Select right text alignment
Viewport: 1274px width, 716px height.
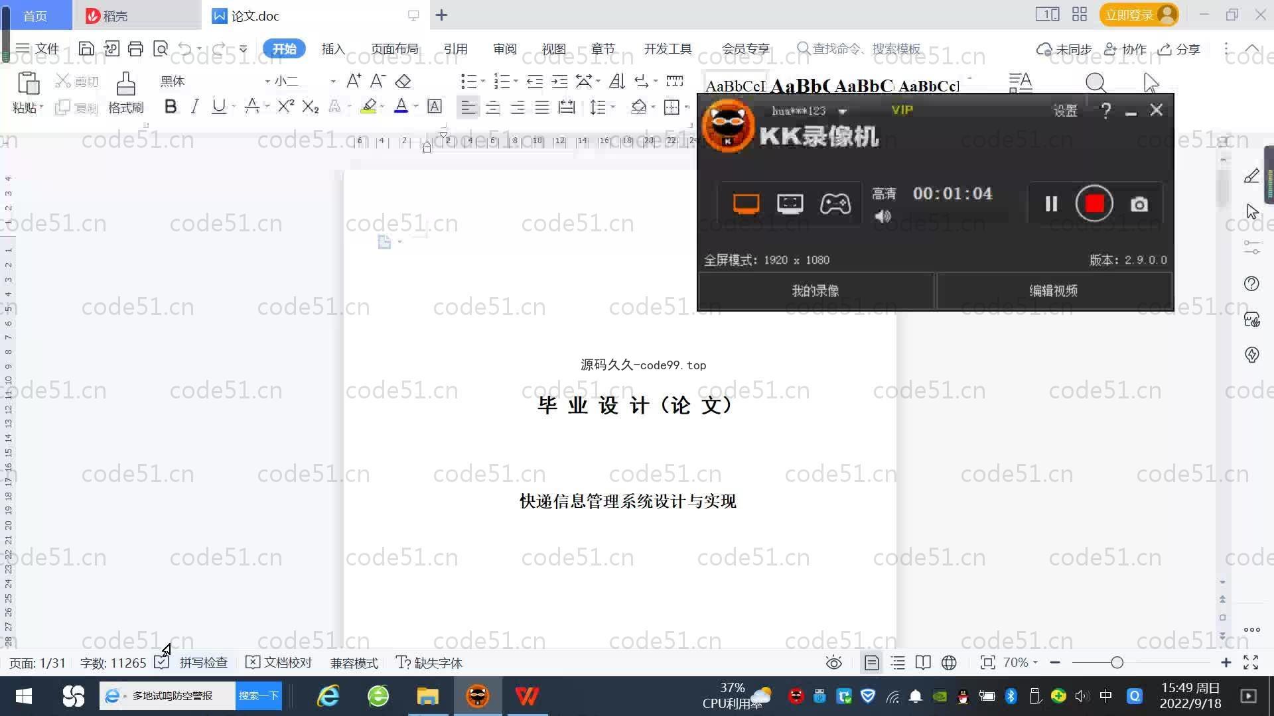point(518,107)
